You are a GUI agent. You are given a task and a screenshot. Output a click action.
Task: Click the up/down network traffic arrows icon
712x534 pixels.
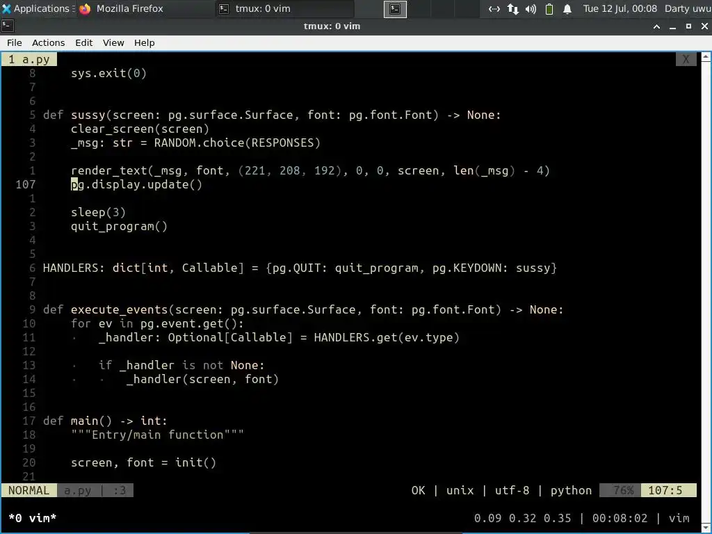[x=512, y=8]
